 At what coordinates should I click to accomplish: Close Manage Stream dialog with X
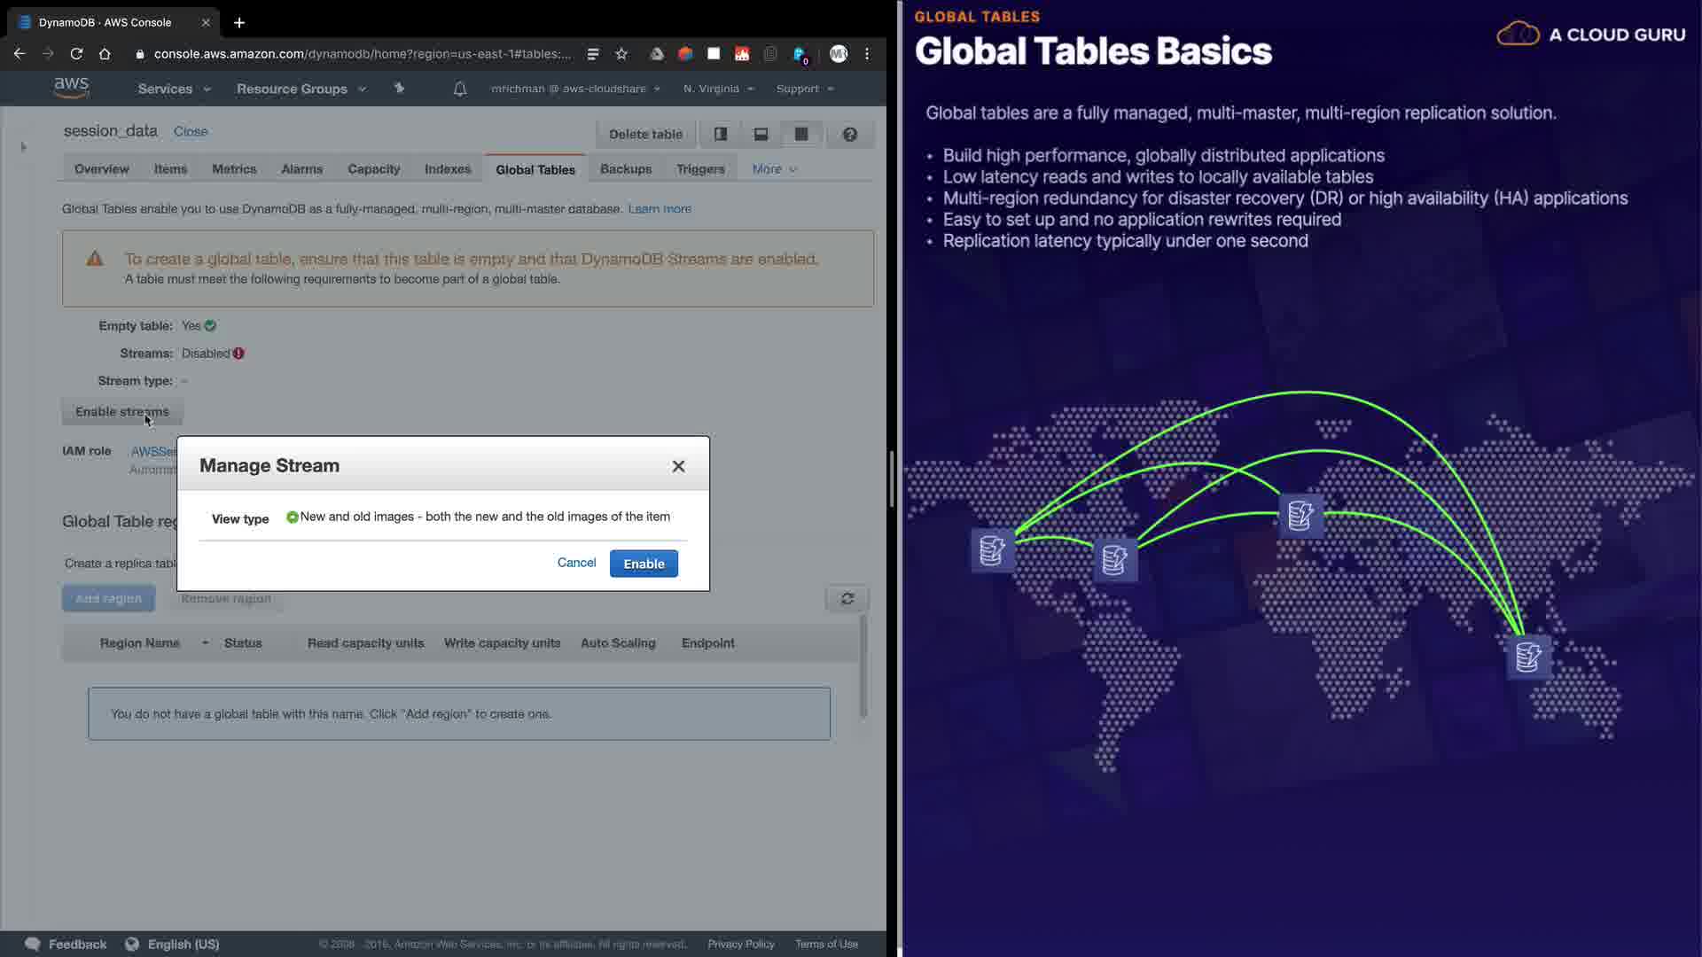pyautogui.click(x=678, y=466)
